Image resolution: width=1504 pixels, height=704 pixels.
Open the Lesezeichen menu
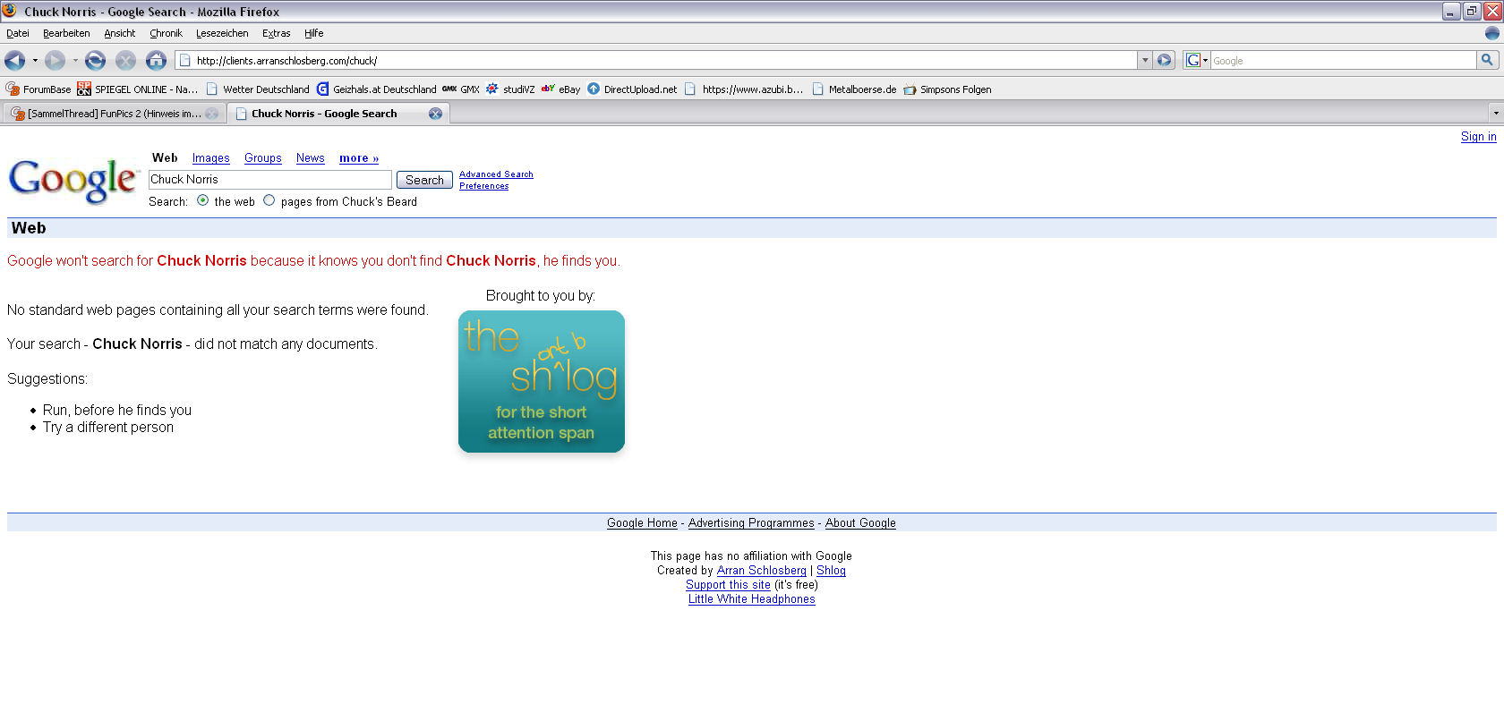pyautogui.click(x=222, y=33)
